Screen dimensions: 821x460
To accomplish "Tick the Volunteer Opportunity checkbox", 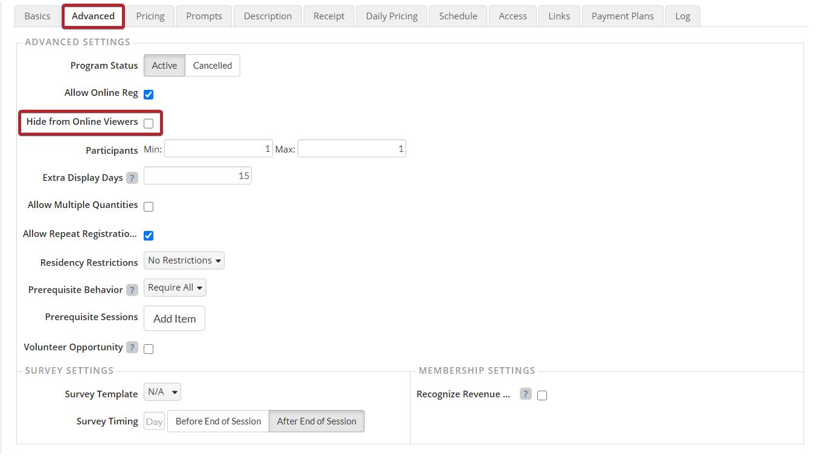I will [x=149, y=349].
